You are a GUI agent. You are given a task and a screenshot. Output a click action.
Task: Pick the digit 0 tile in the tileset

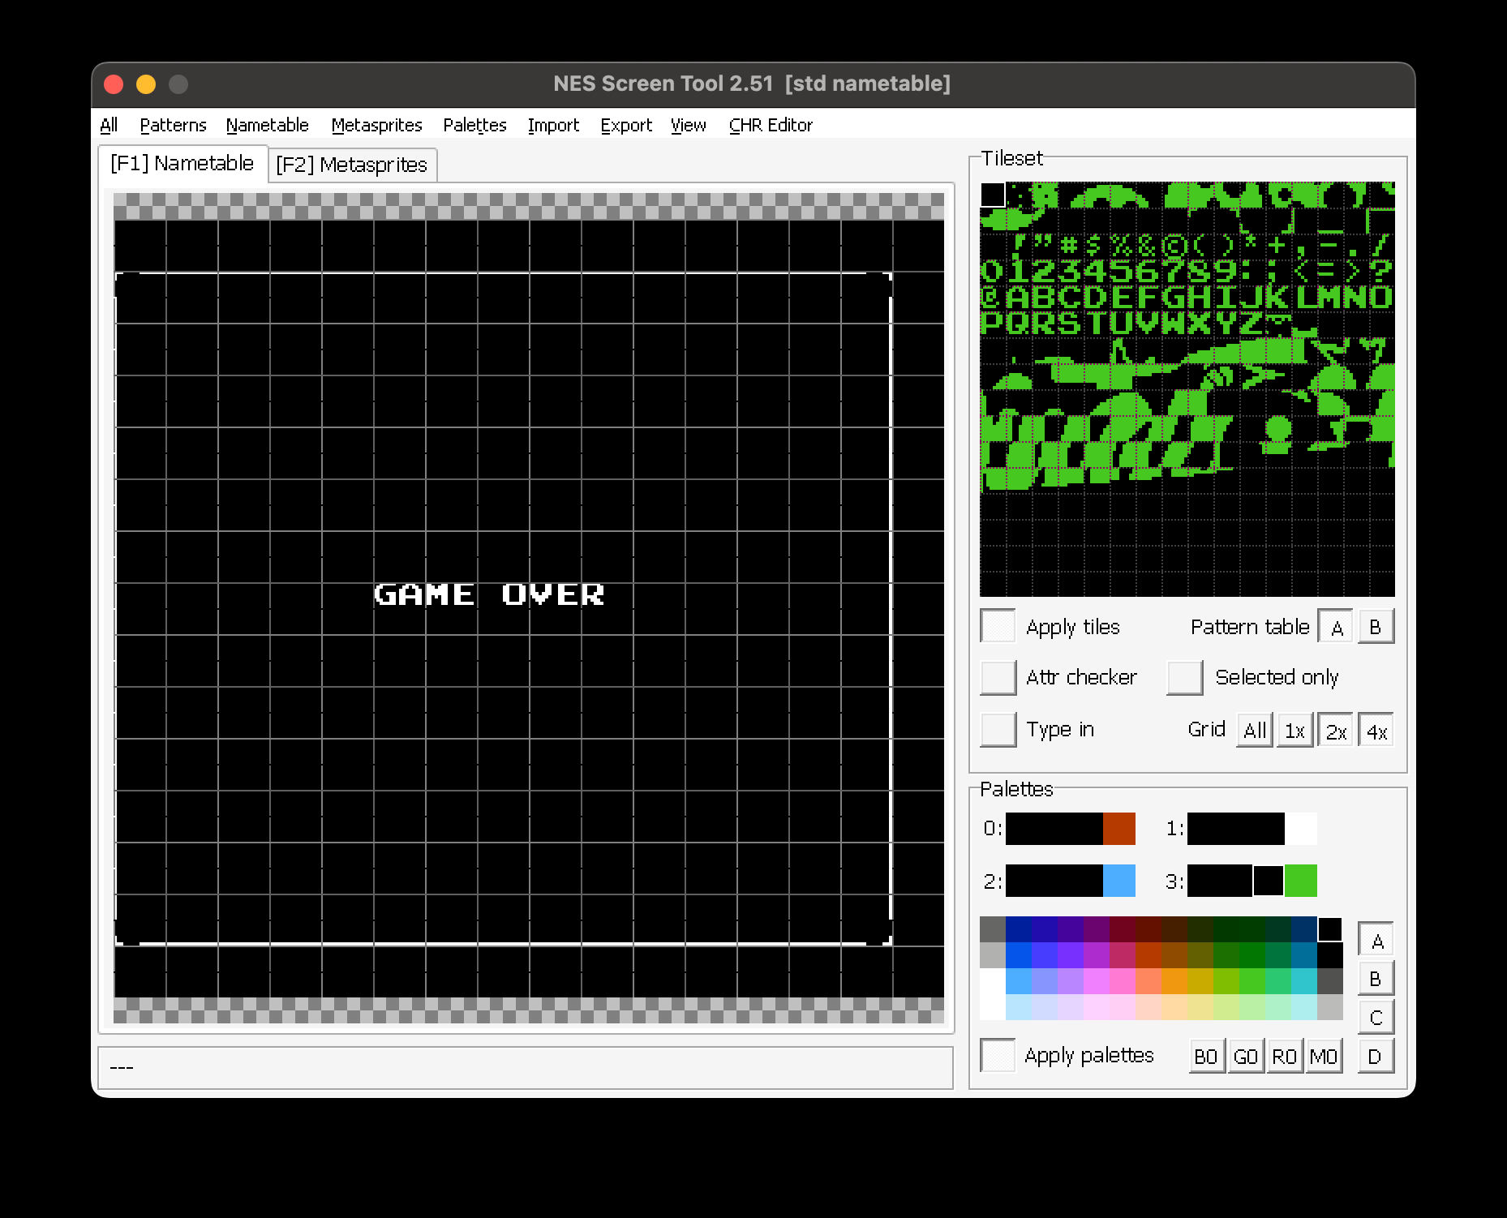tap(993, 272)
